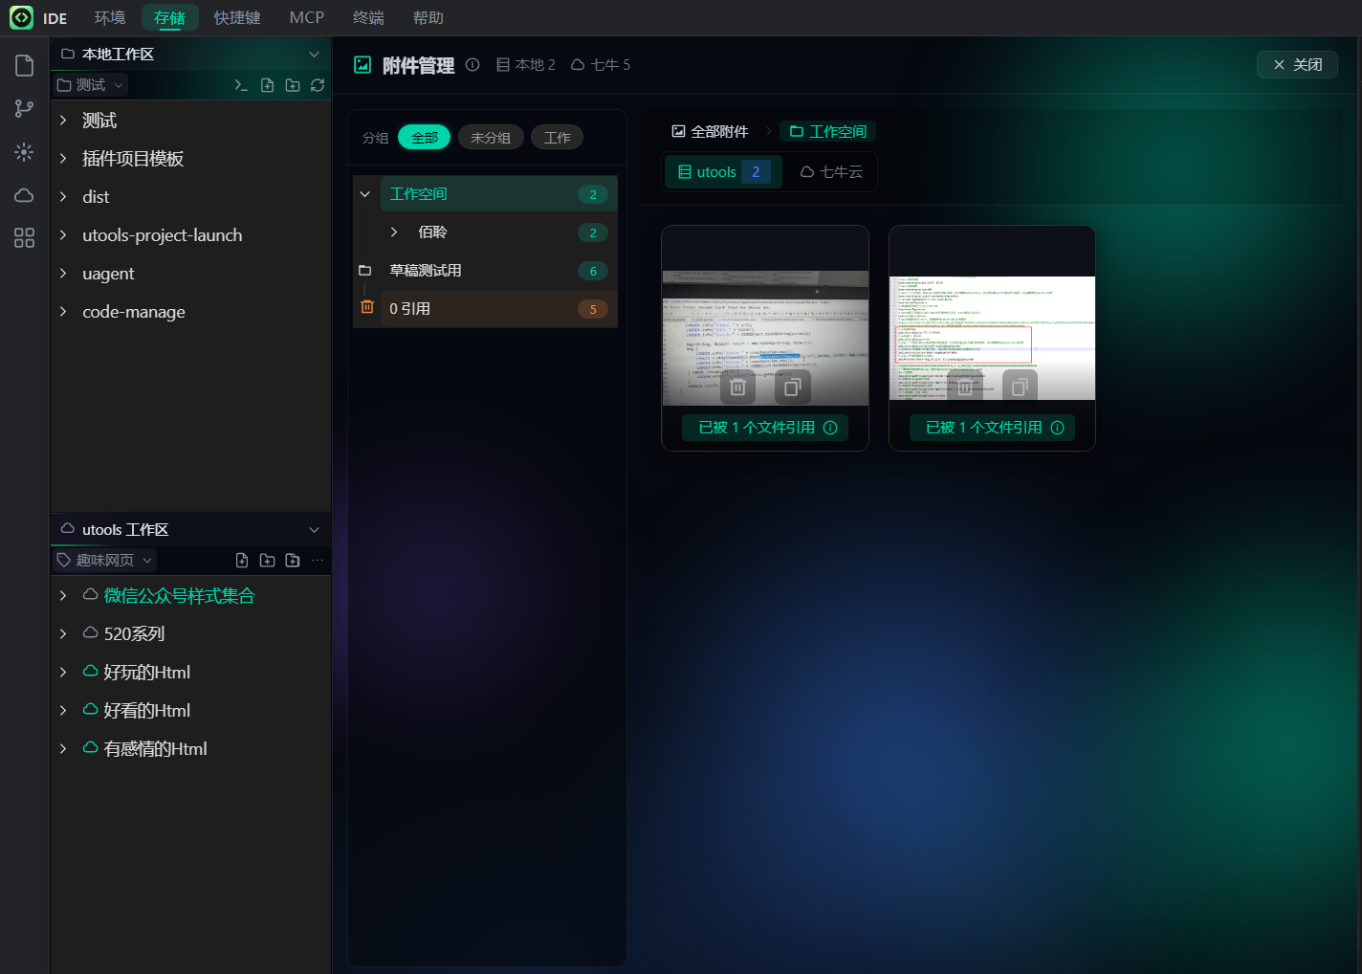Copy the first attachment thumbnail
This screenshot has height=974, width=1362.
(793, 387)
